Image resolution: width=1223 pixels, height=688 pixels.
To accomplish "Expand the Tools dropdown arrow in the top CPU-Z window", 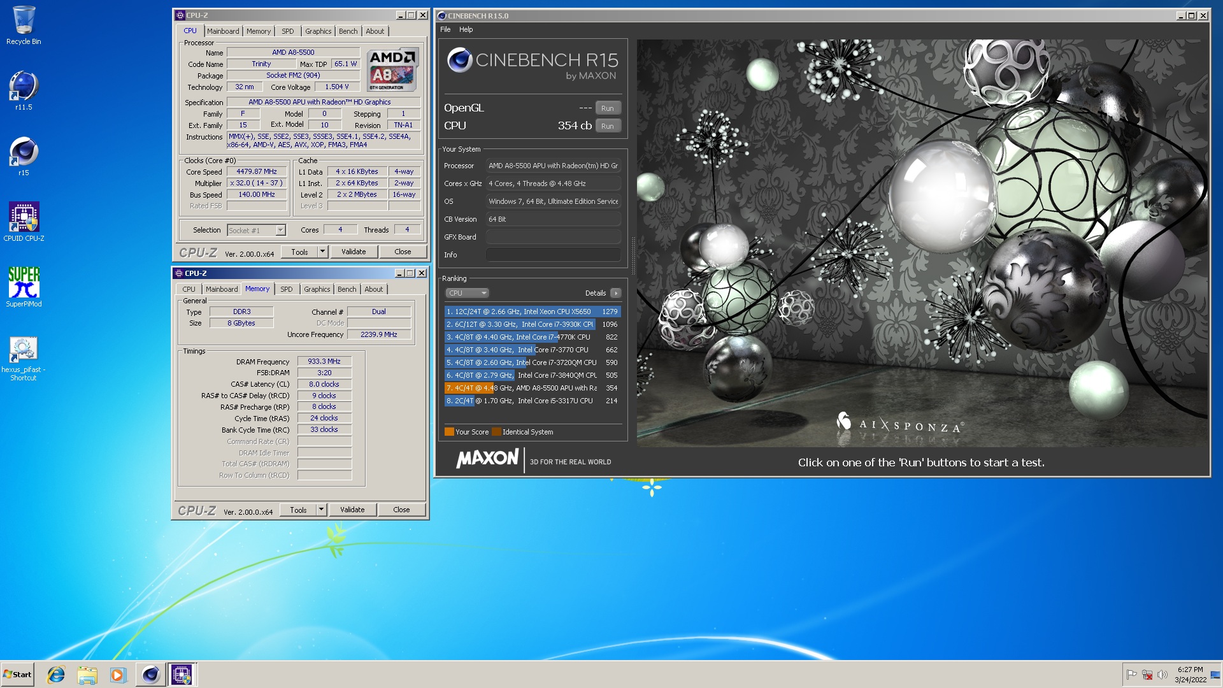I will pos(322,252).
